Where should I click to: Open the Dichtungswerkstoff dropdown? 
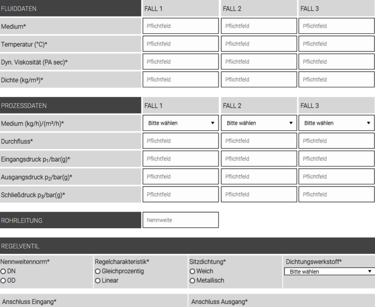[329, 272]
